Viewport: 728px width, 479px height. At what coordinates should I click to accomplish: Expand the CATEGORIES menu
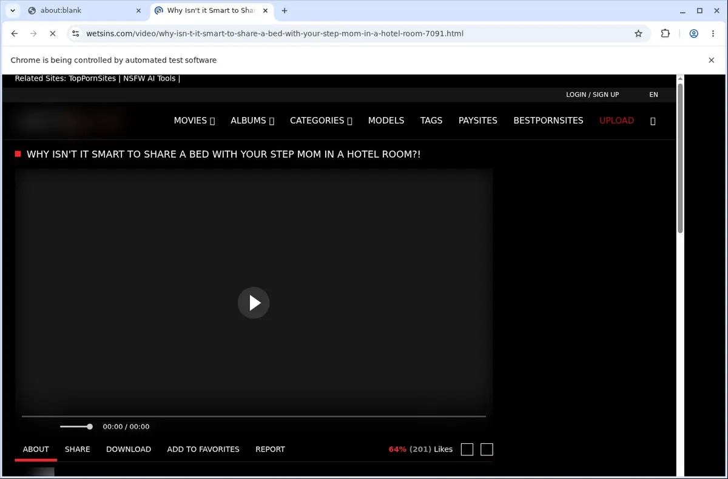pos(321,121)
